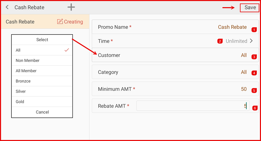Click the red checkmark beside All
Image resolution: width=261 pixels, height=141 pixels.
click(67, 50)
